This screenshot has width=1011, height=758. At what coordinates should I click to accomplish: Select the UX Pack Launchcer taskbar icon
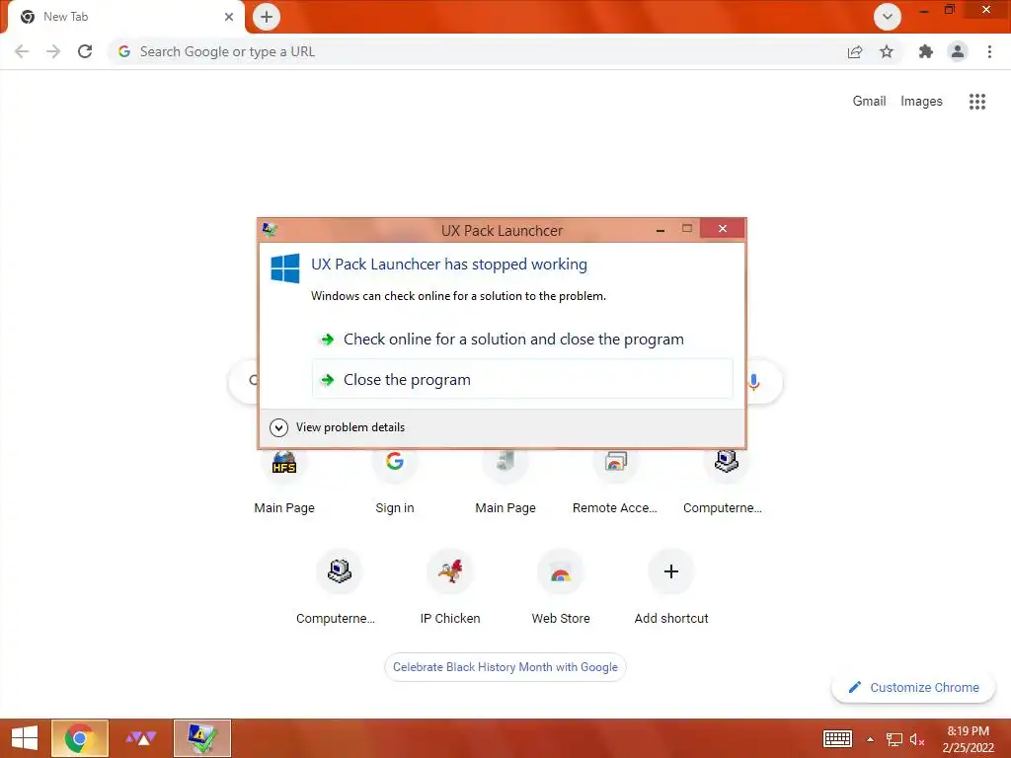(201, 738)
